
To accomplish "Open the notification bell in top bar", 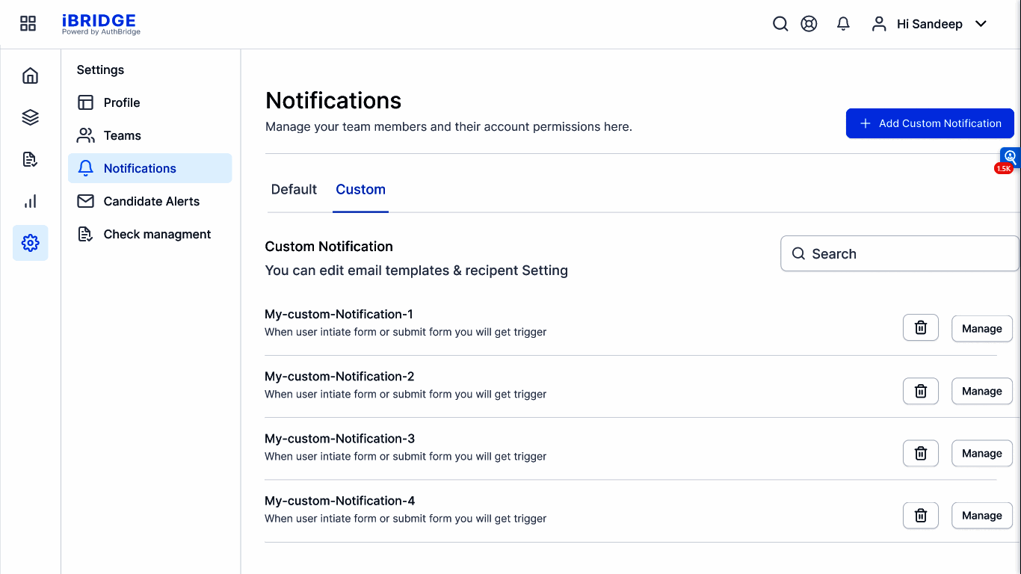I will [843, 24].
